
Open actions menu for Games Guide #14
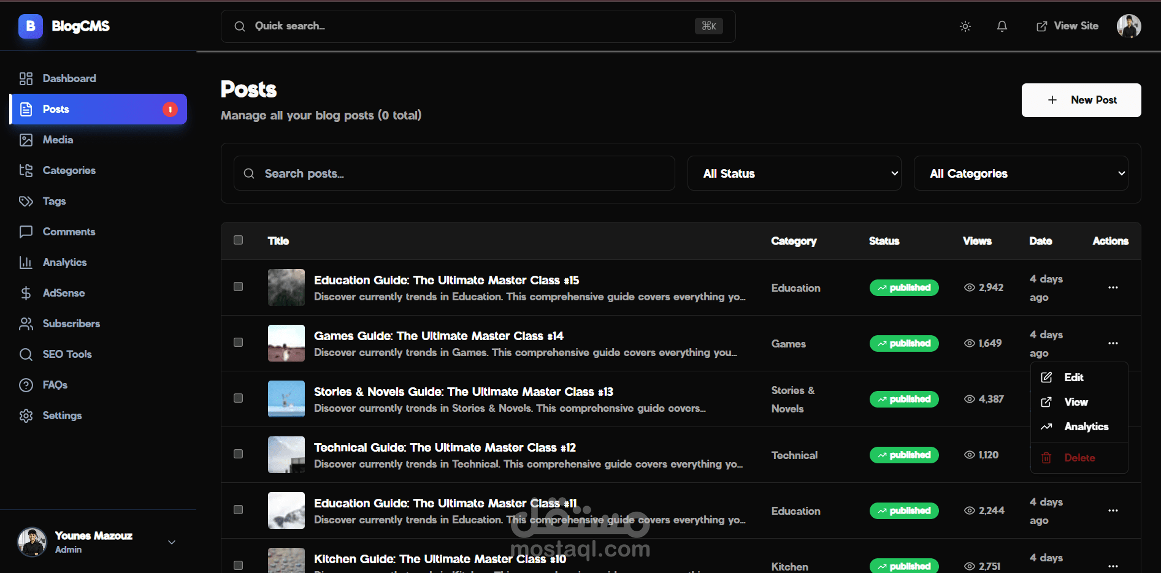coord(1113,343)
